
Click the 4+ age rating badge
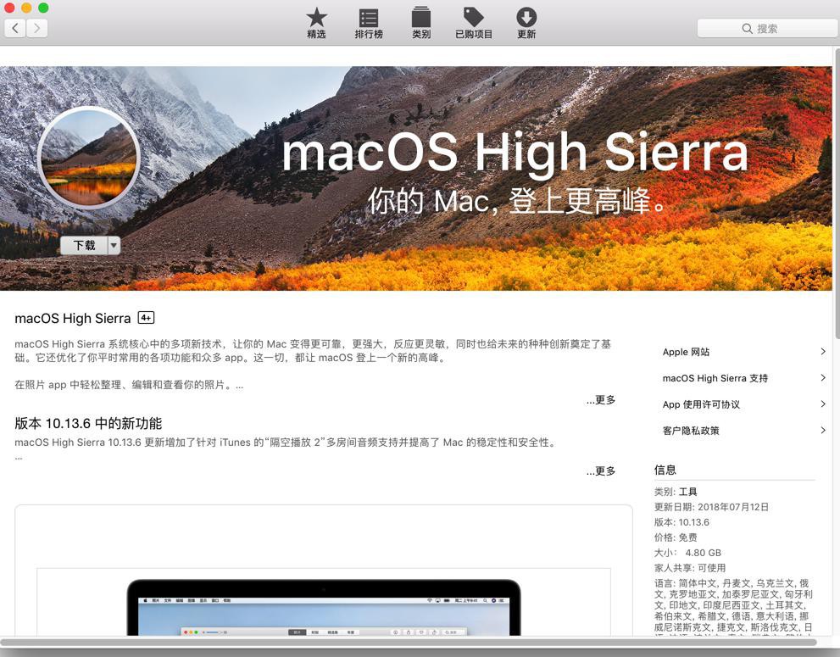tap(147, 318)
